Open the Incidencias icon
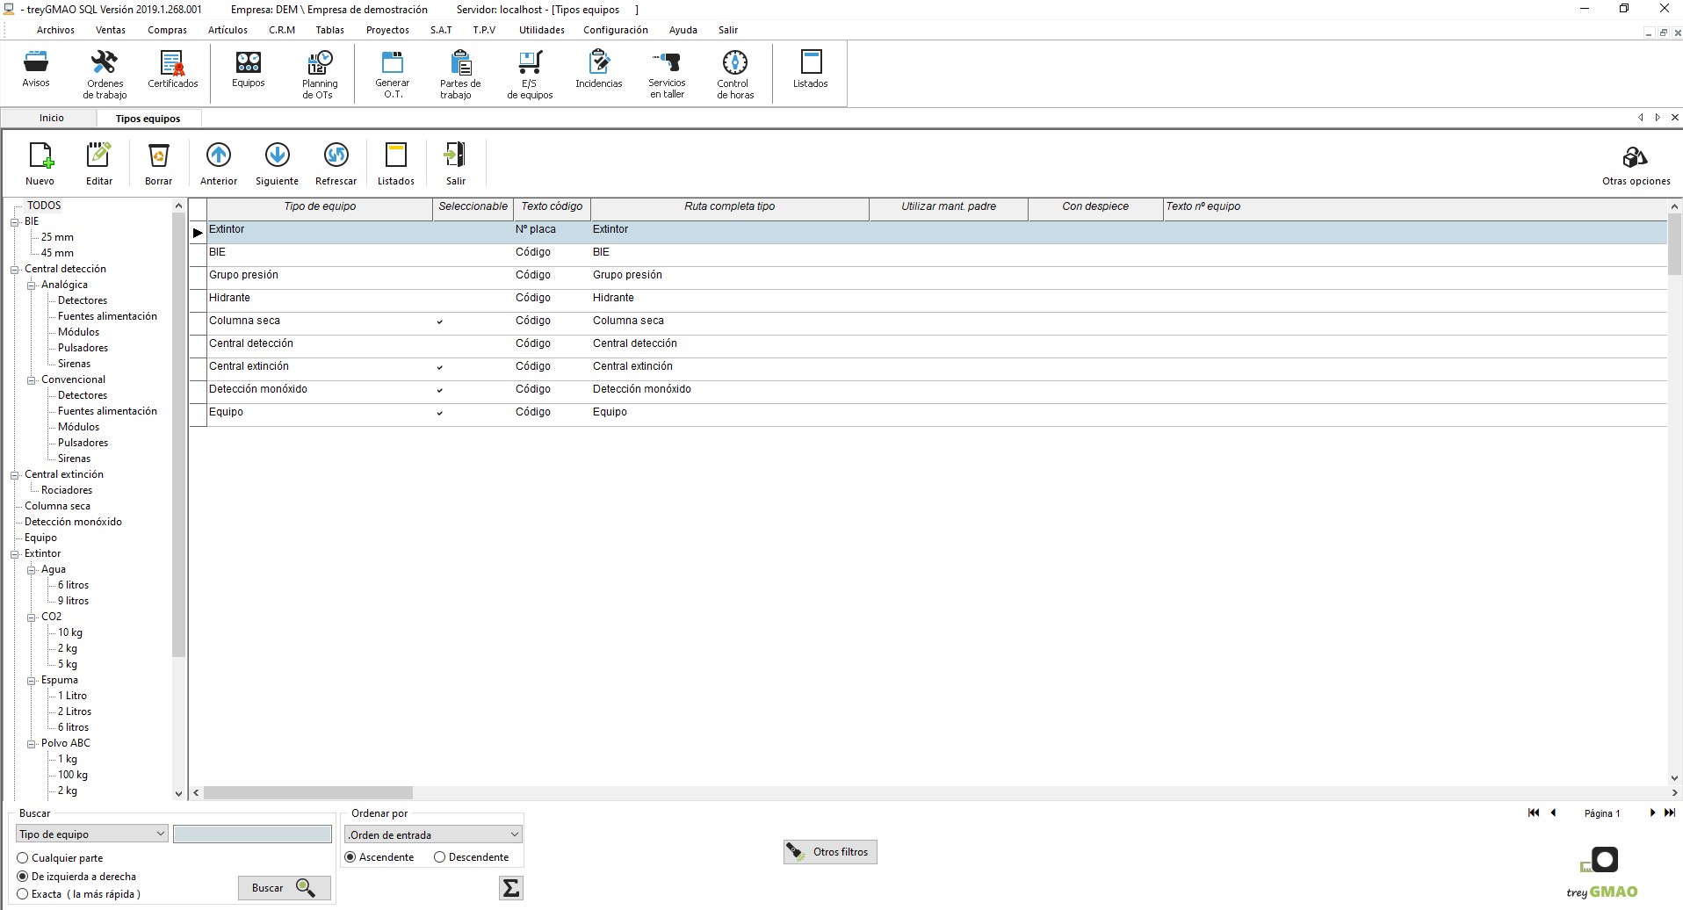This screenshot has height=910, width=1683. (599, 69)
